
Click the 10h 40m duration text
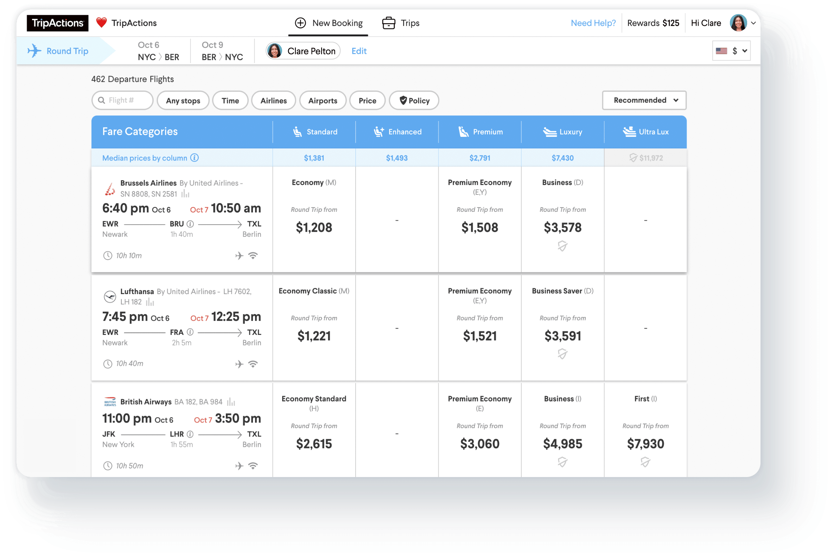coord(130,364)
